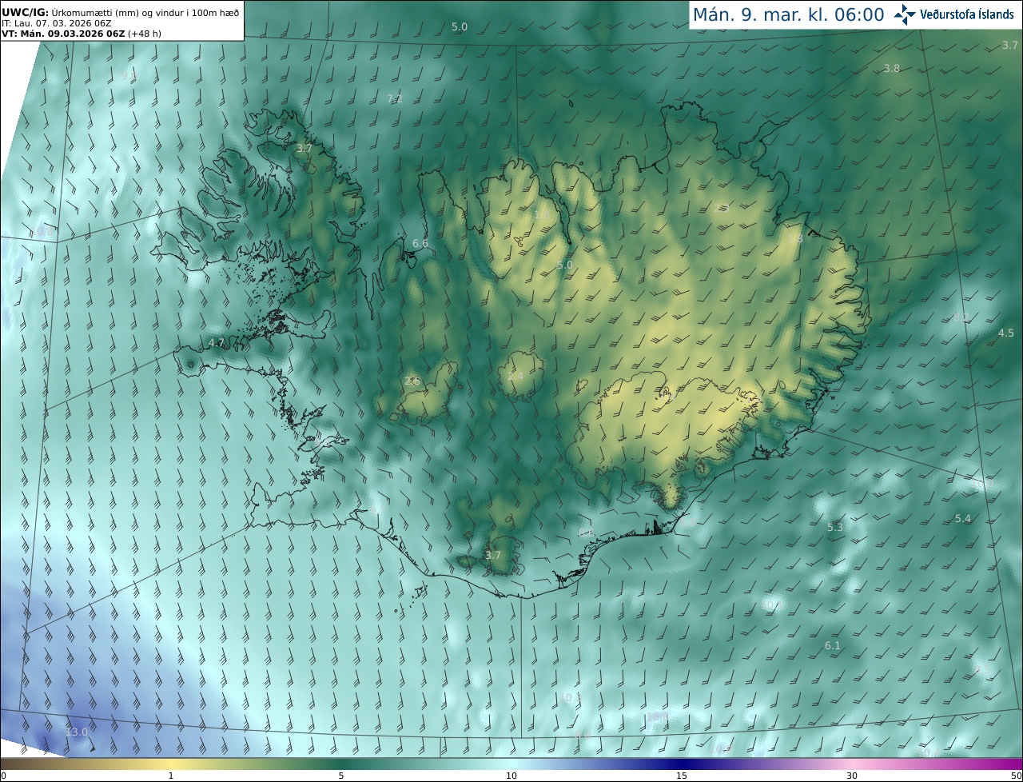Click the Veðurstofa Íslands logo icon
This screenshot has width=1023, height=782.
click(x=905, y=14)
